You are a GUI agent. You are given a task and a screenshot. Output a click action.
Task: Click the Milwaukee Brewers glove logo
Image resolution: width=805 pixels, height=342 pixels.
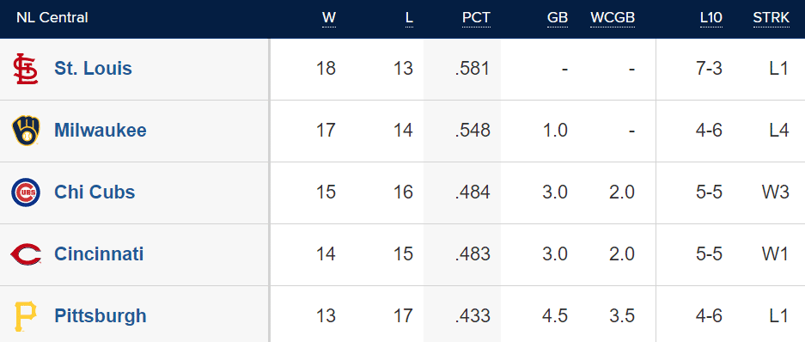(26, 131)
